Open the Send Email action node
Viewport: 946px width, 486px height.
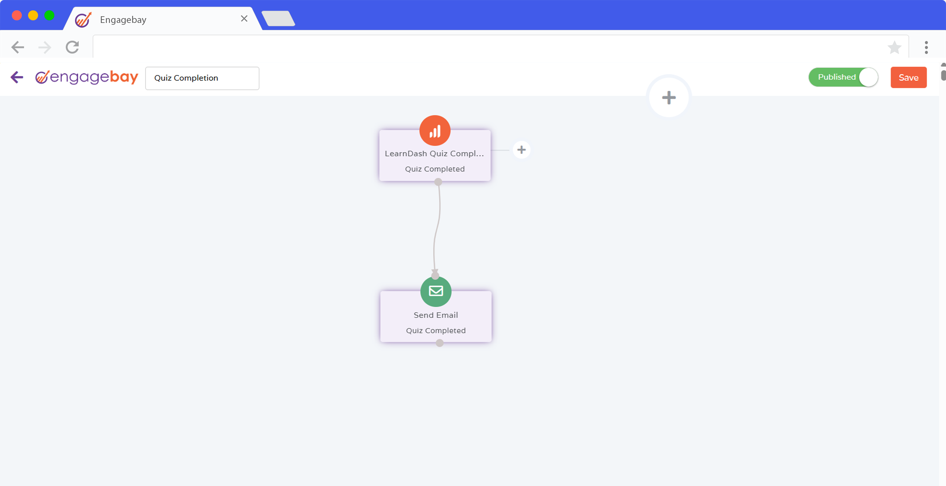coord(436,316)
